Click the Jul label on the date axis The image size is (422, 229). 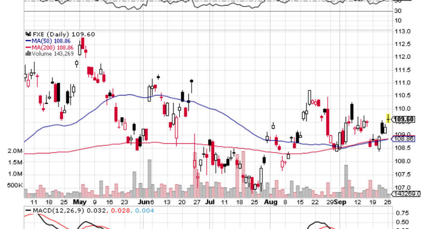[x=210, y=202]
